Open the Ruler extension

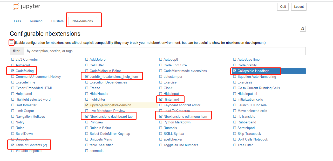click(x=20, y=128)
